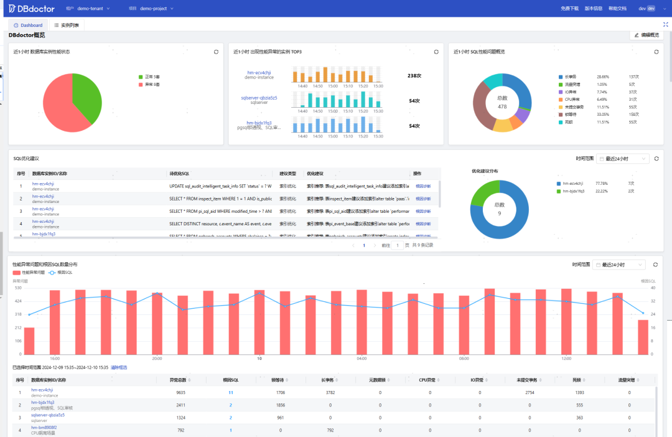The height and width of the screenshot is (437, 672).
Task: Toggle 死锁 legend entry in donut chart
Action: 566,122
